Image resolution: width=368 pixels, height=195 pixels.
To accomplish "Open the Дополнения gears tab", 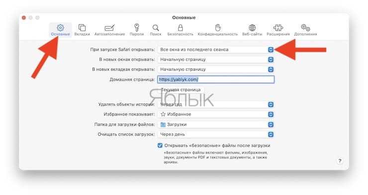I will [305, 30].
